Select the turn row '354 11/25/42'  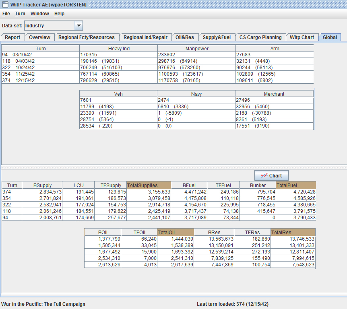point(41,74)
